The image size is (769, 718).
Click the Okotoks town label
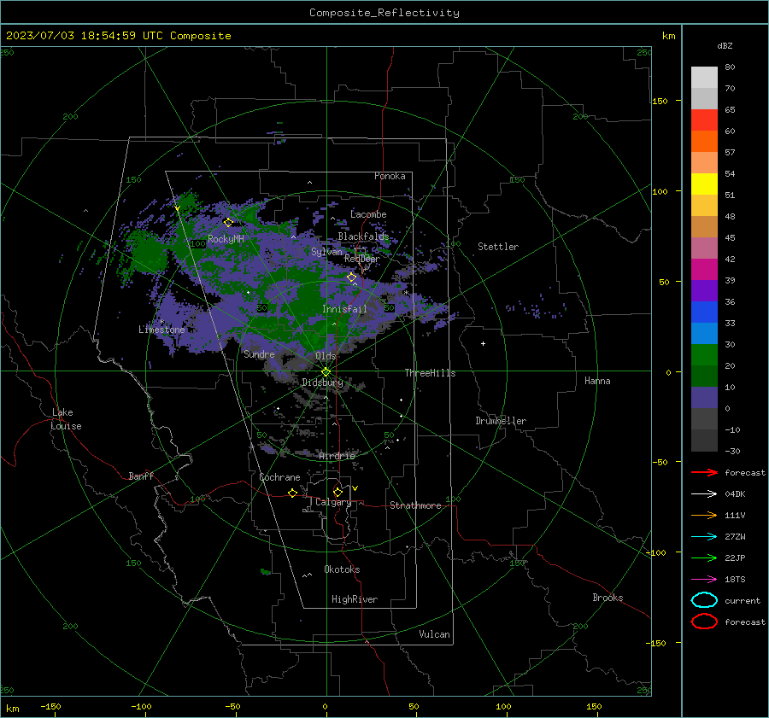pyautogui.click(x=342, y=569)
